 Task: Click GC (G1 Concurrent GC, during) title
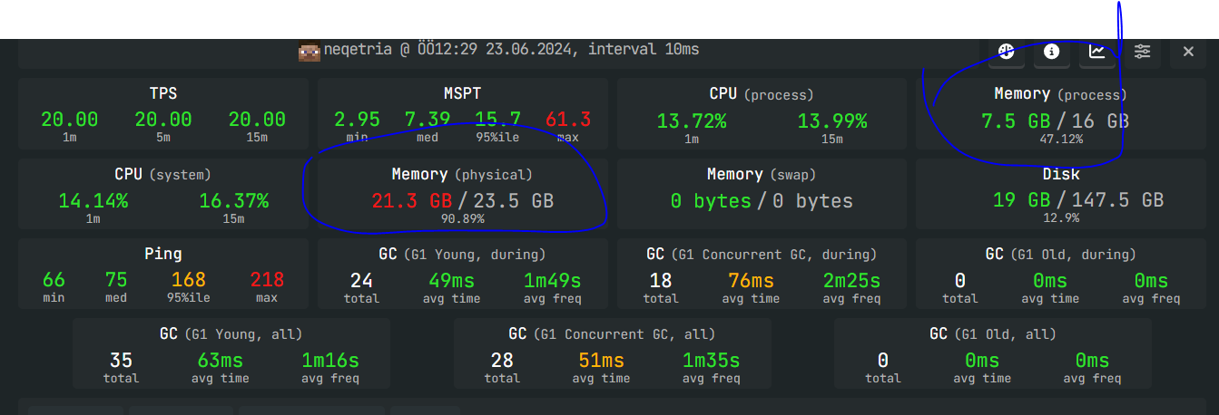coord(762,255)
